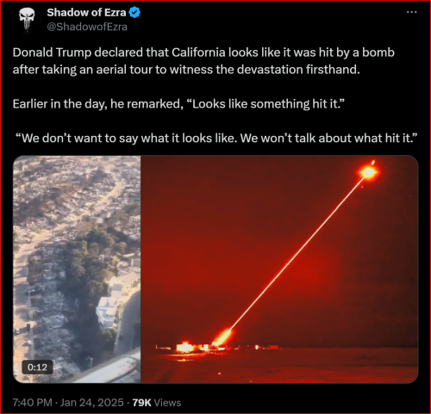Click the line "Earlier in the day, he remarked"

(178, 104)
